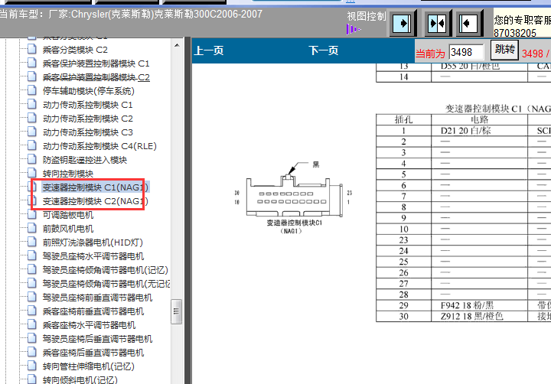This screenshot has height=384, width=551.
Task: Click document icon beside 防盗钥匙遥控进入模块
Action: point(31,159)
